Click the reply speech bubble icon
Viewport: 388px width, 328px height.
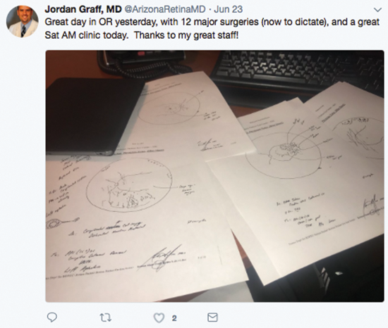pyautogui.click(x=52, y=317)
